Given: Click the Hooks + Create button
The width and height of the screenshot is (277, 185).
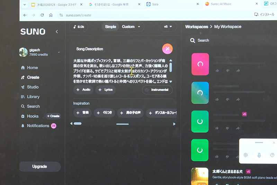Looking at the screenshot, I should [53, 116].
